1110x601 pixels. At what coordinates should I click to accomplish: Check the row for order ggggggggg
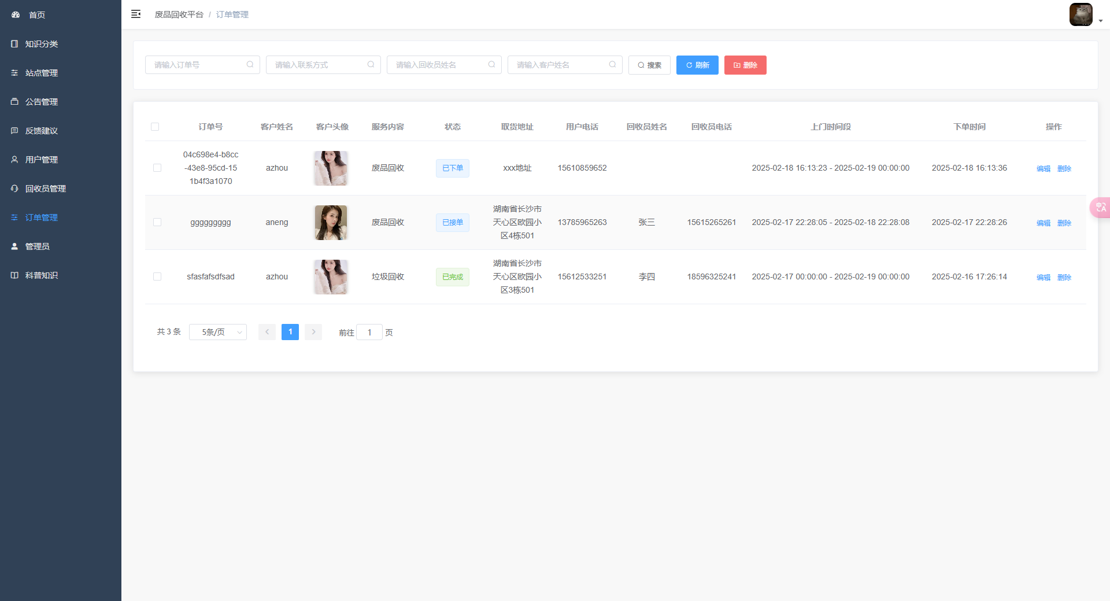pos(157,222)
